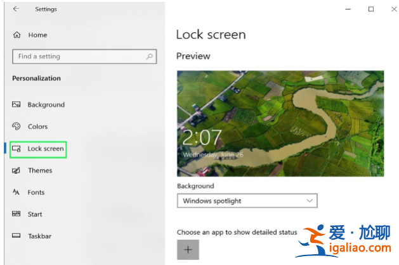Click the lock screen preview image
The height and width of the screenshot is (265, 399).
tap(280, 123)
